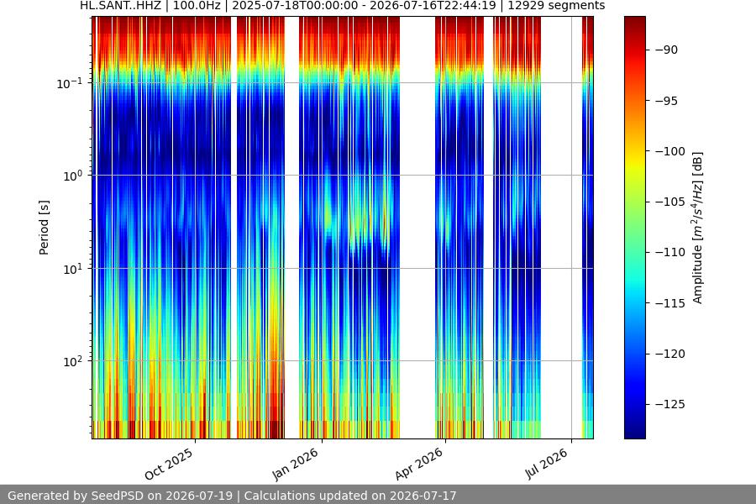The width and height of the screenshot is (756, 504).
Task: Click the -100 colorbar tick label
Action: (x=670, y=151)
